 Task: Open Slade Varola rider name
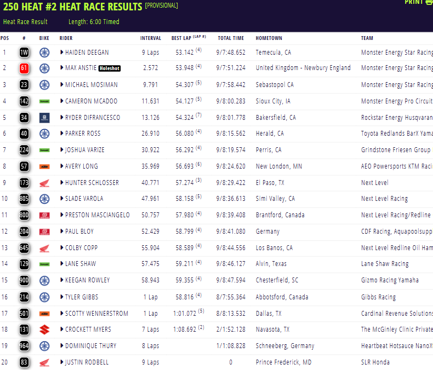84,199
